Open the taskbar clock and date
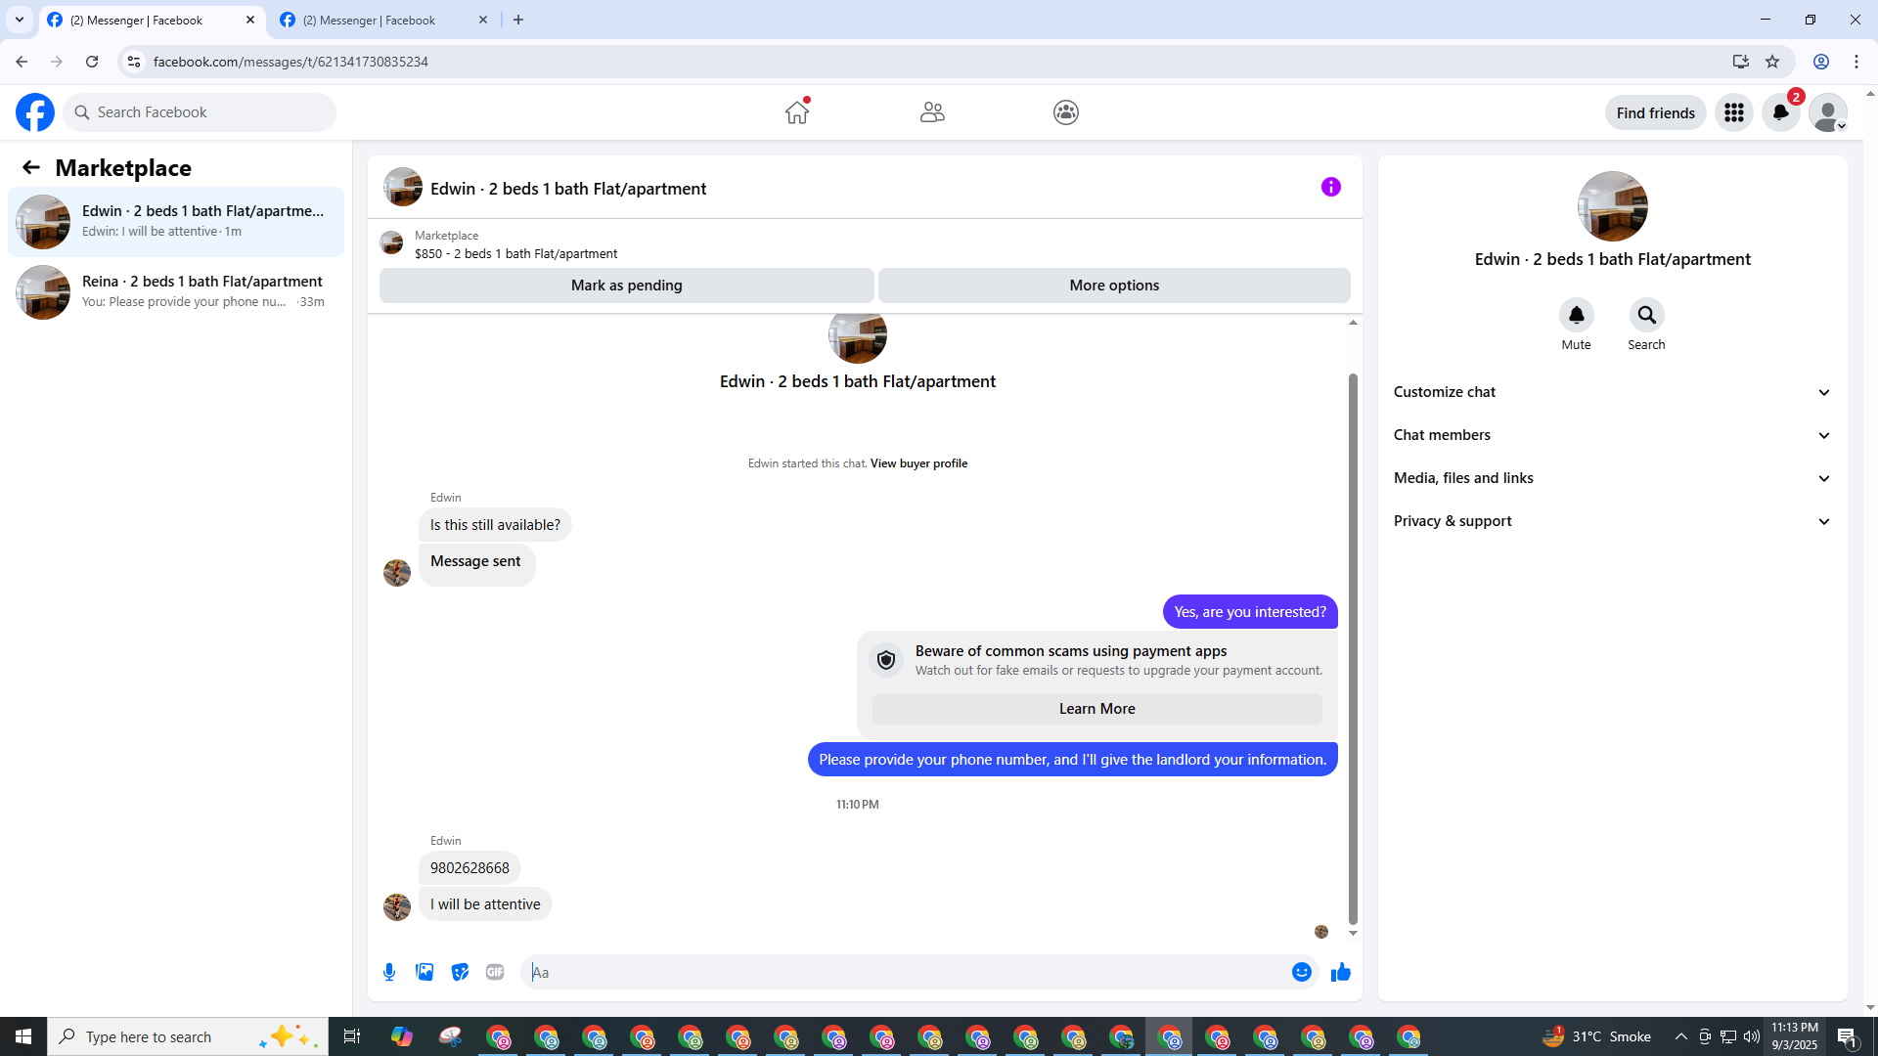The image size is (1878, 1056). (1795, 1036)
